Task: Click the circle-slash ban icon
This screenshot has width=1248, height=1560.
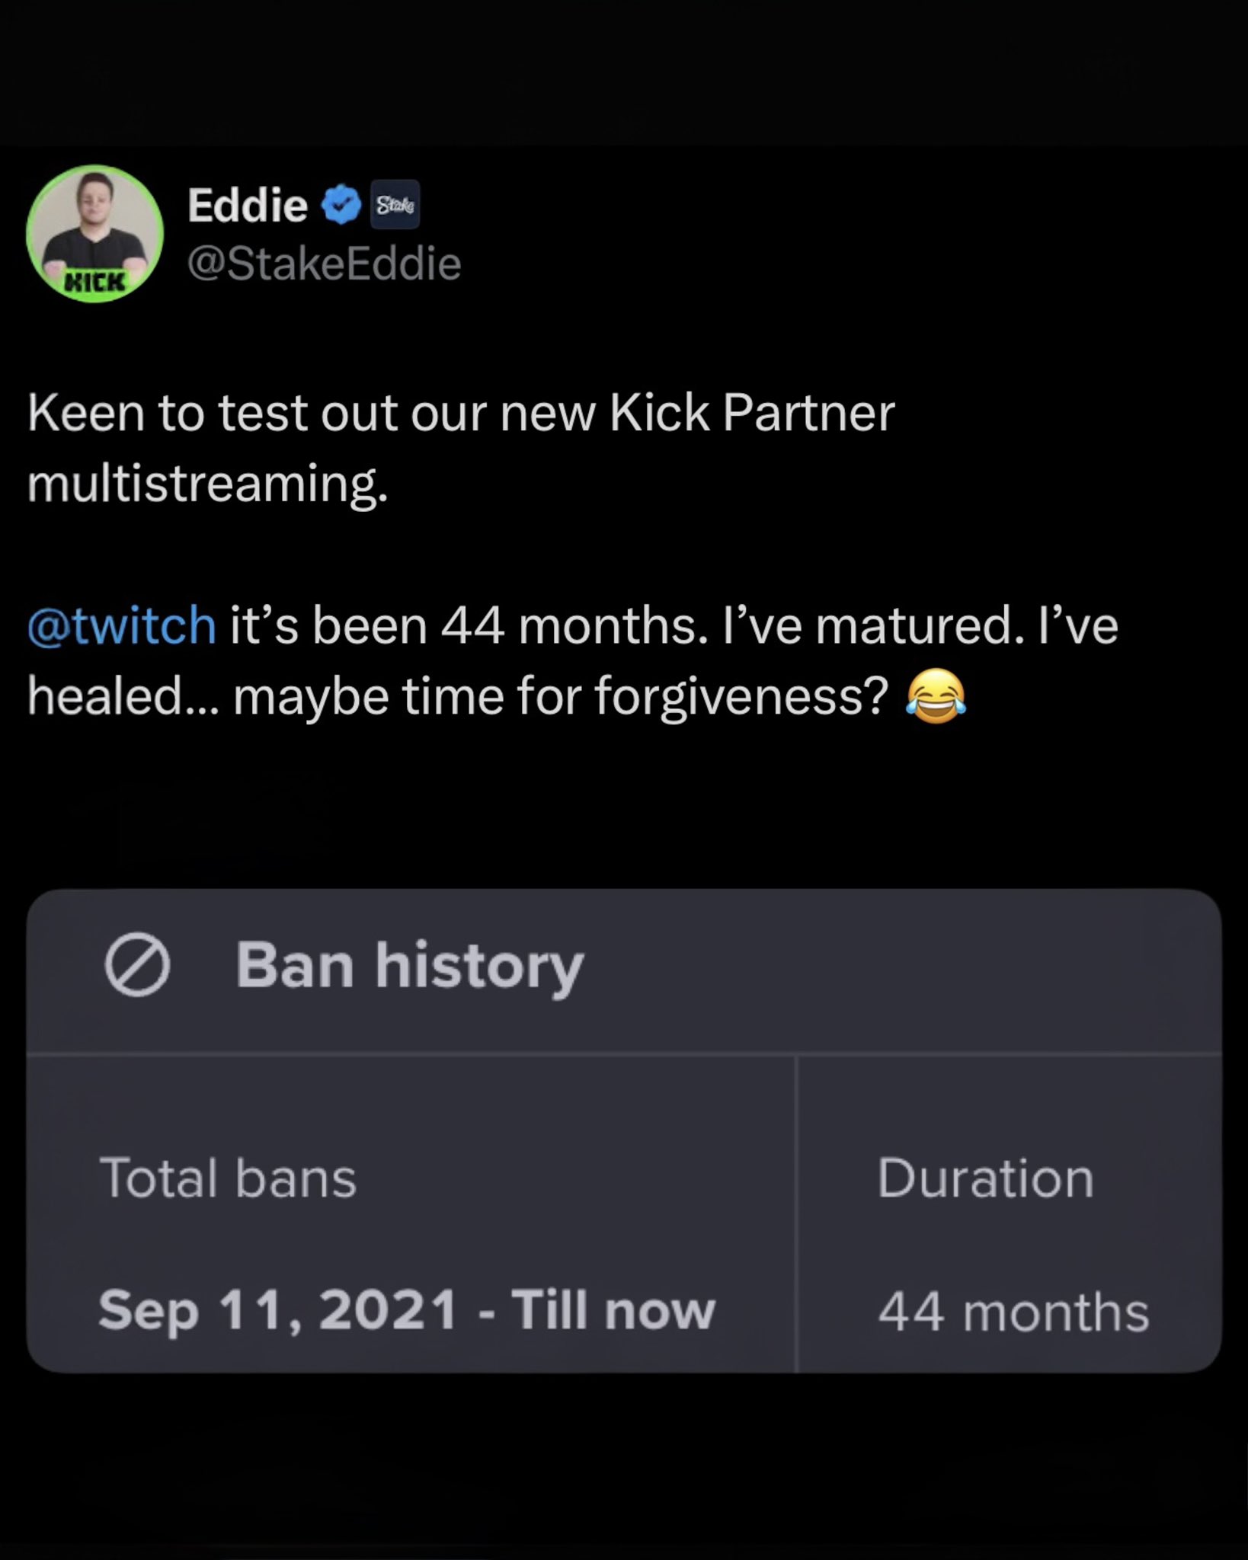Action: click(x=137, y=965)
